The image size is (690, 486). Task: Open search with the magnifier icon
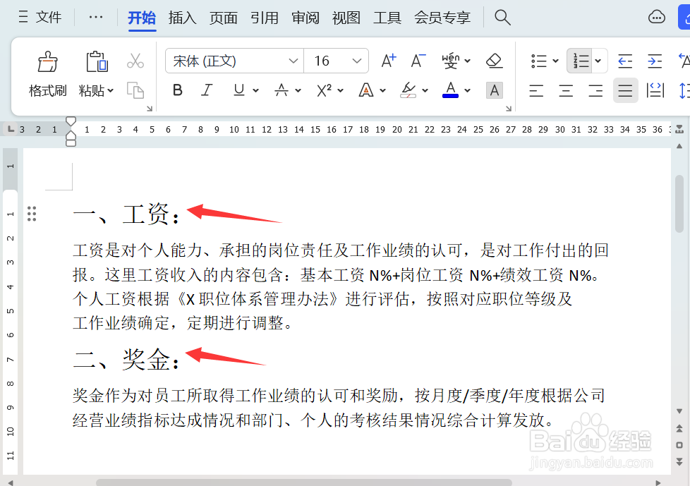coord(502,17)
